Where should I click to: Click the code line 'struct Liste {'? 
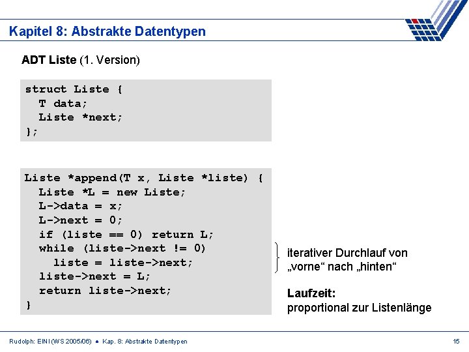click(74, 89)
